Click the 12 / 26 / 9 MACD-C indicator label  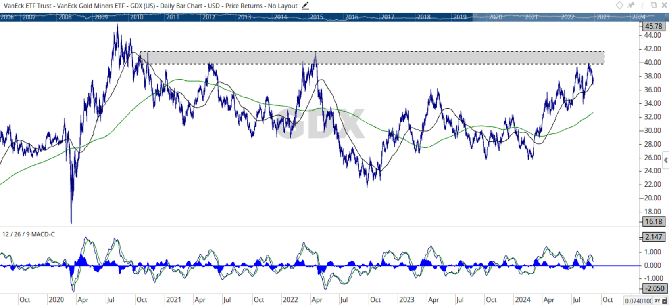[29, 234]
